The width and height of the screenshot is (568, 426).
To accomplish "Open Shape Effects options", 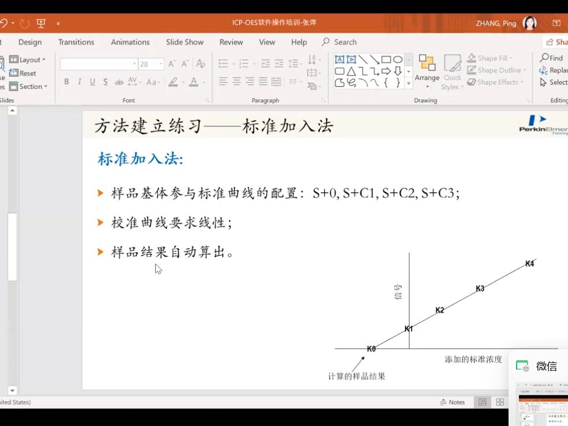I will pos(495,82).
